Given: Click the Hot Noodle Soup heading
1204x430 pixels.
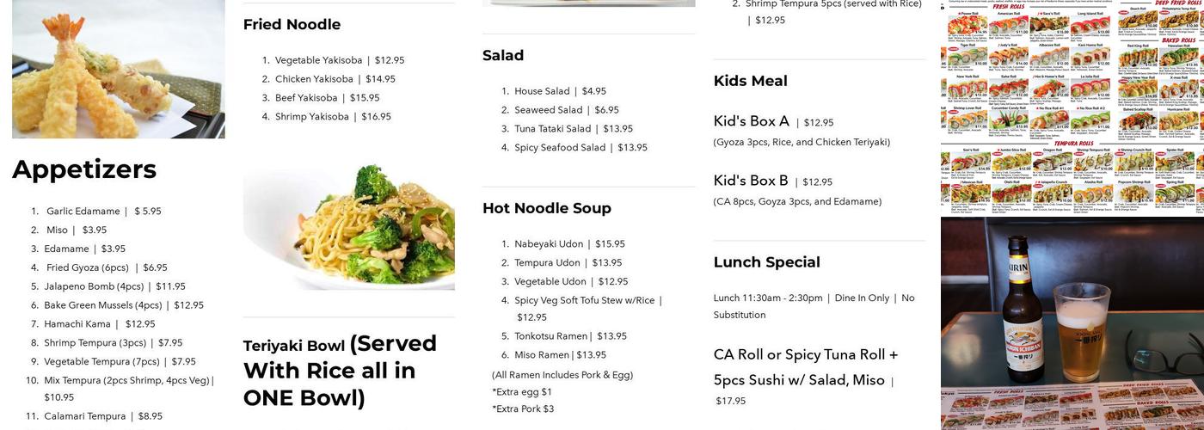Looking at the screenshot, I should tap(546, 208).
